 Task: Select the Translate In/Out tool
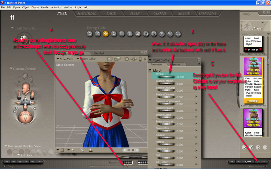[114, 34]
